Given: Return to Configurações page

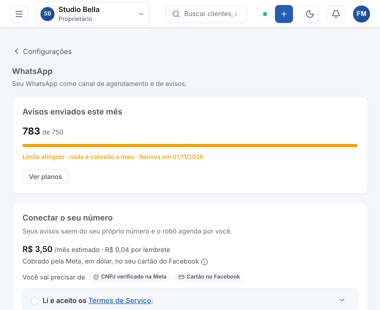Looking at the screenshot, I should [47, 51].
